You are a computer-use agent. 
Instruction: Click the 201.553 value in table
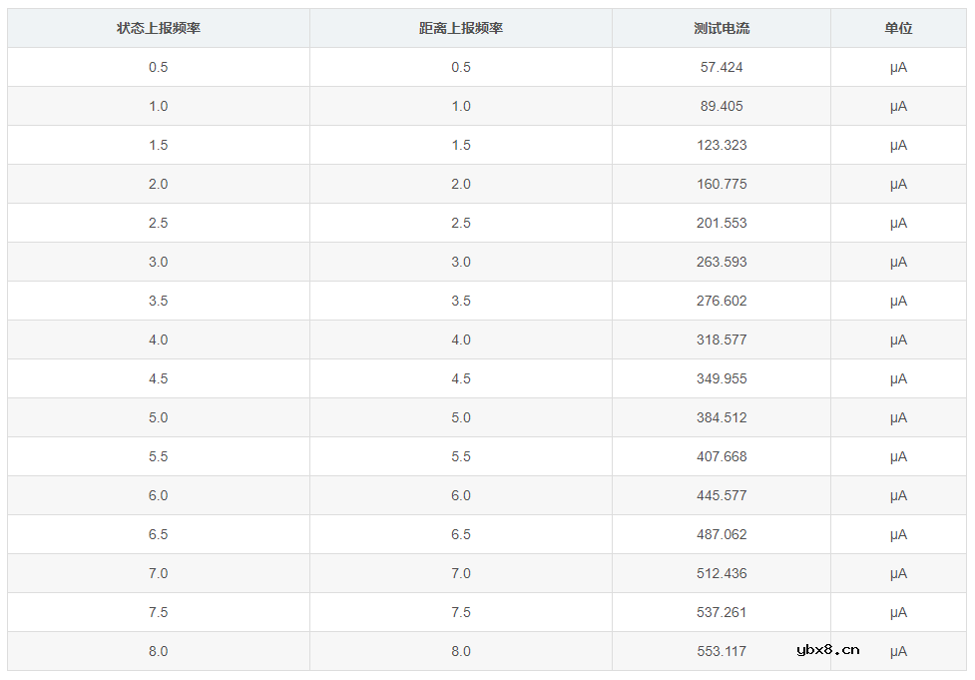[722, 223]
